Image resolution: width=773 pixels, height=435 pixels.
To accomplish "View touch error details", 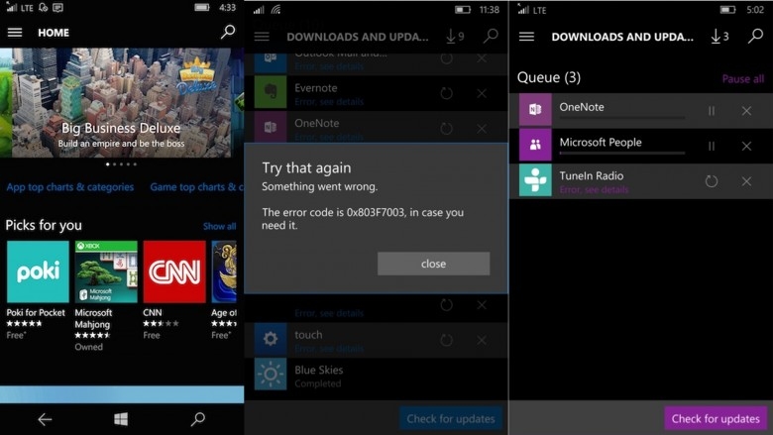I will click(329, 349).
